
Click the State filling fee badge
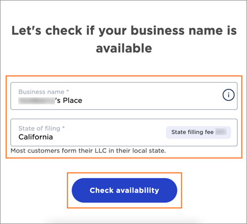tap(199, 132)
